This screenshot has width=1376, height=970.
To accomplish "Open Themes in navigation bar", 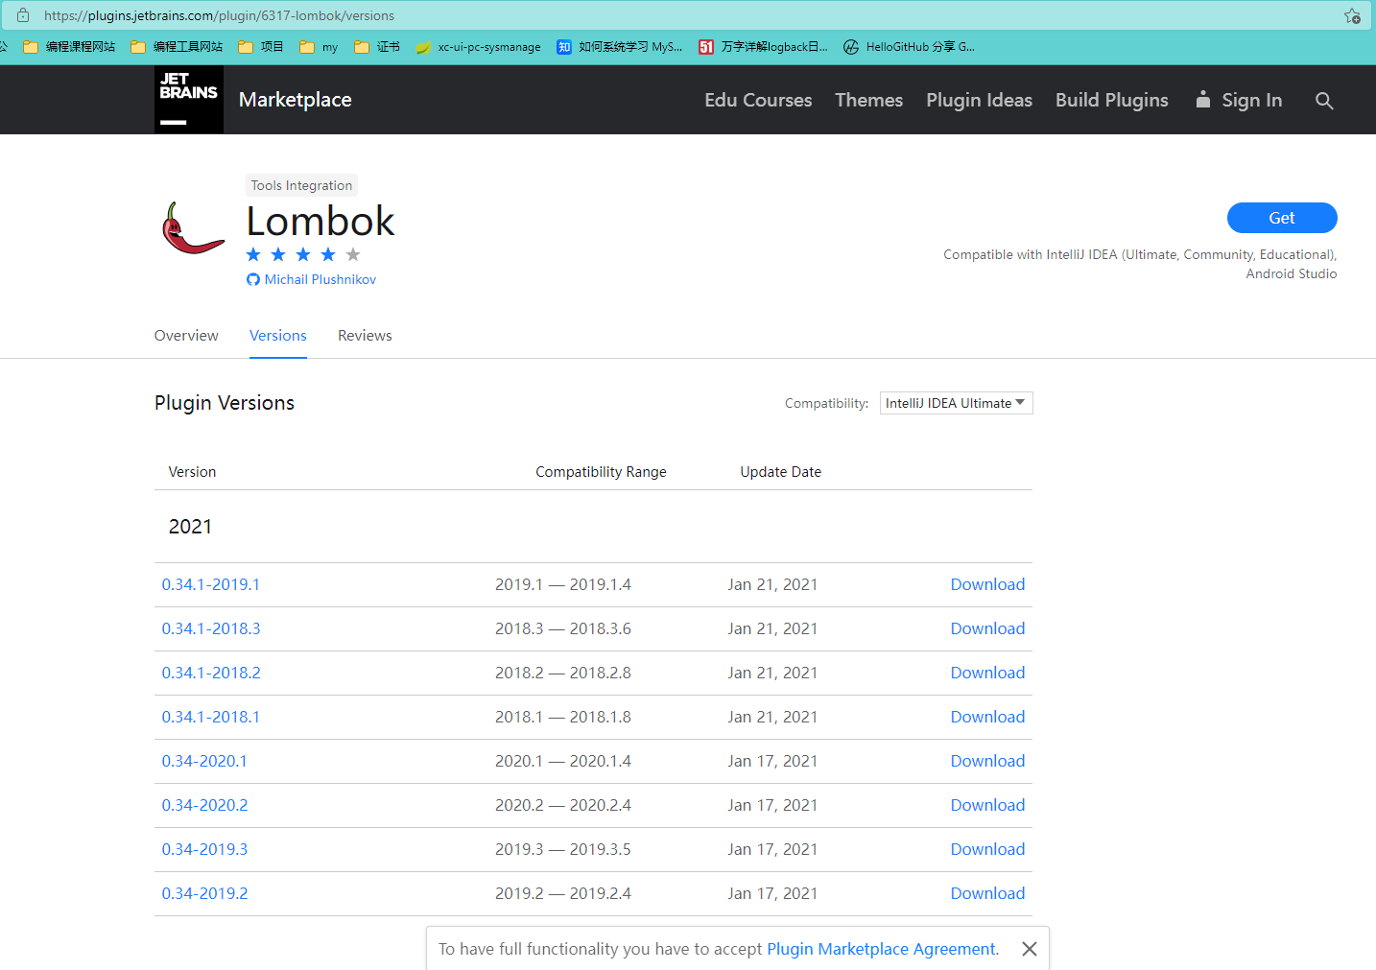I will pyautogui.click(x=868, y=100).
